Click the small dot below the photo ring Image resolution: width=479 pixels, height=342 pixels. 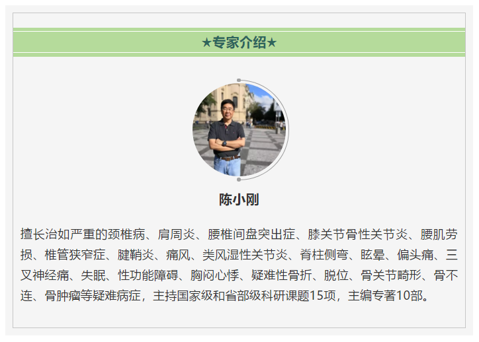coord(239,180)
